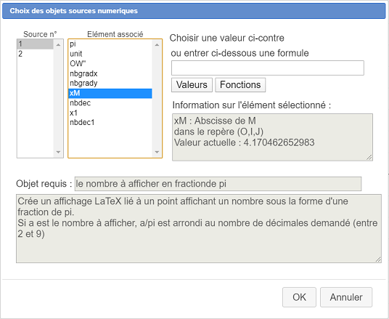Choose unit in associated element list
Screen dimensions: 389x319
(110, 54)
